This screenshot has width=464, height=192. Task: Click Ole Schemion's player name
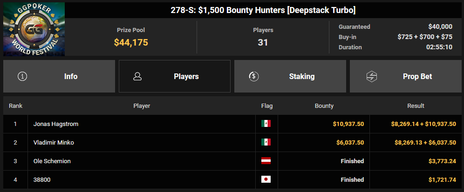tap(52, 161)
